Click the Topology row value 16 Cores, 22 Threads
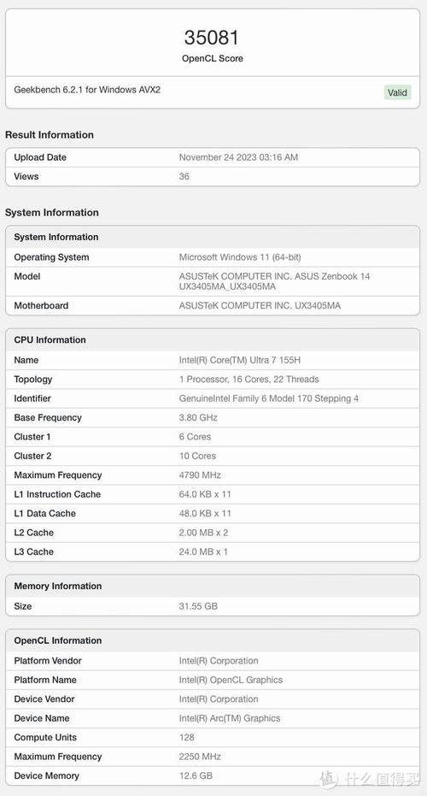Image resolution: width=427 pixels, height=796 pixels. pyautogui.click(x=249, y=380)
